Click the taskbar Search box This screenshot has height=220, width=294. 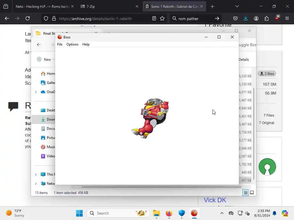118,213
